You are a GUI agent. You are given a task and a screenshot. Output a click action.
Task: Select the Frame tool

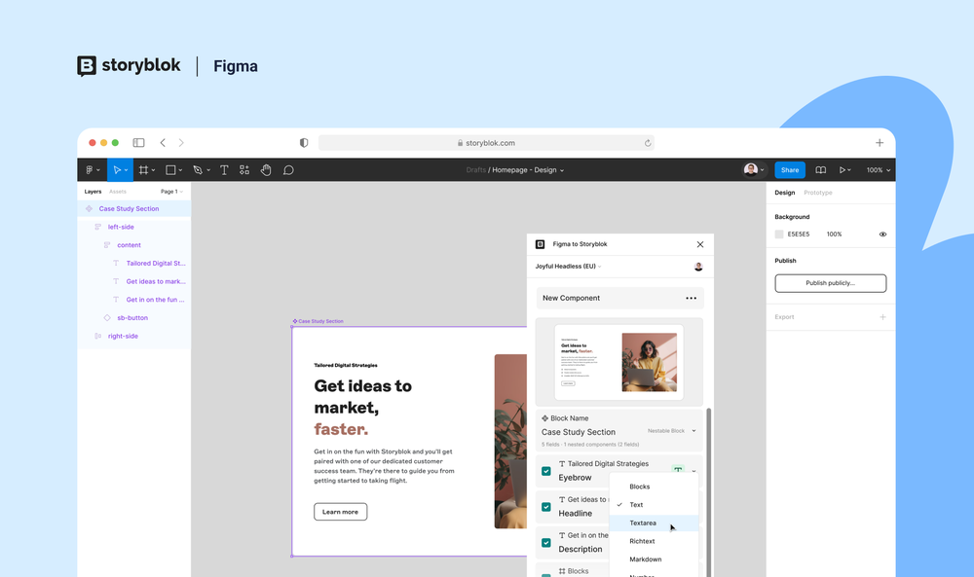click(x=143, y=170)
